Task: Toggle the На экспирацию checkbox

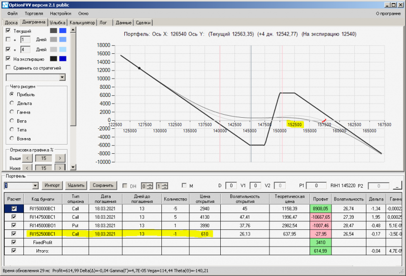Action: click(8, 58)
